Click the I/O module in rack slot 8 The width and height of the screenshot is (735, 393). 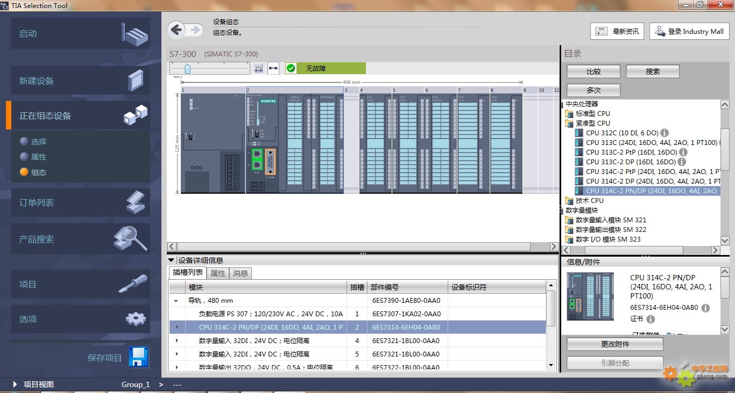pos(506,143)
